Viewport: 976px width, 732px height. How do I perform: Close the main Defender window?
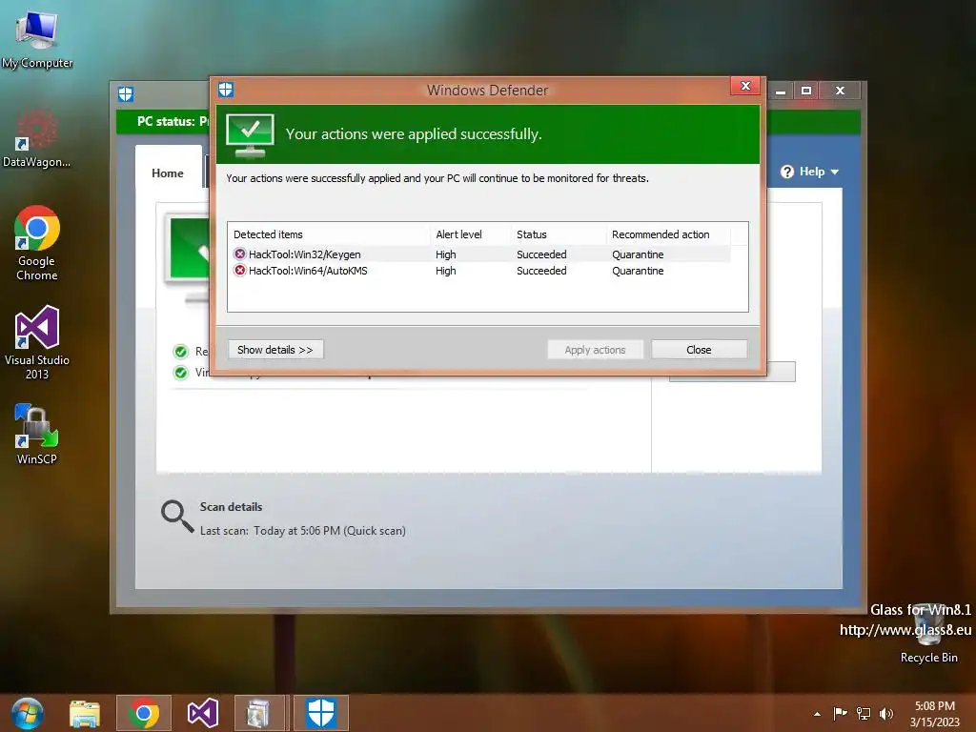pos(840,91)
